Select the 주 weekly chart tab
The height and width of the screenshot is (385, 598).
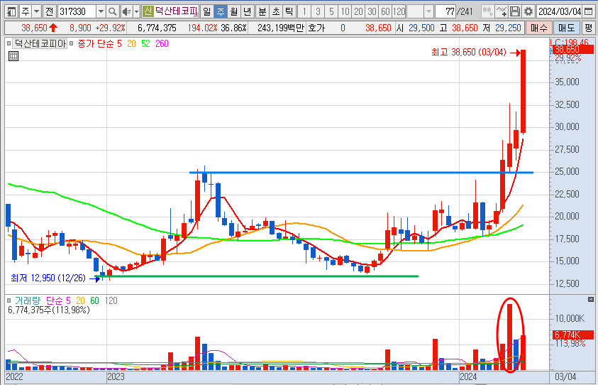[x=221, y=12]
